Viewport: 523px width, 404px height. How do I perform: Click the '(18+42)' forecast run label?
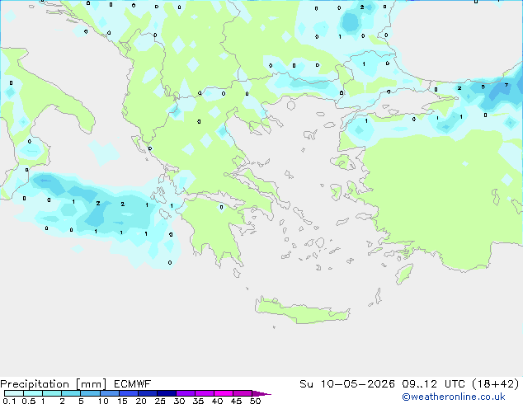coord(496,384)
